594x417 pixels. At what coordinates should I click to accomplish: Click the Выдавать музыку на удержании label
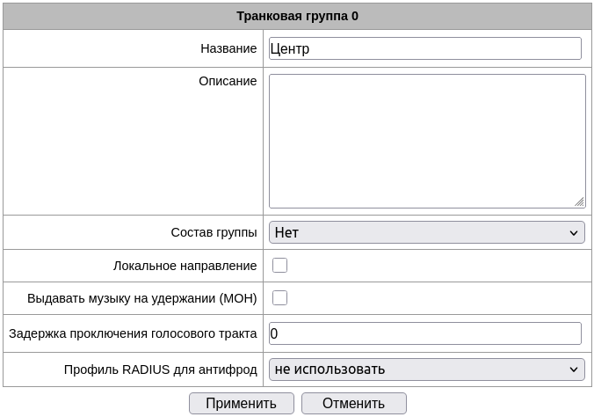[x=142, y=298]
